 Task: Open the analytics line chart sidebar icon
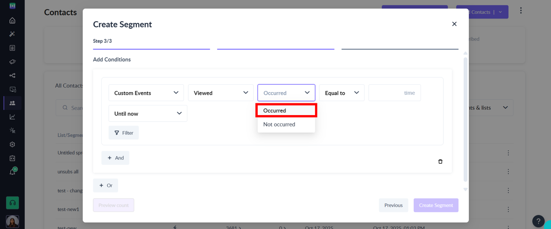pyautogui.click(x=12, y=117)
